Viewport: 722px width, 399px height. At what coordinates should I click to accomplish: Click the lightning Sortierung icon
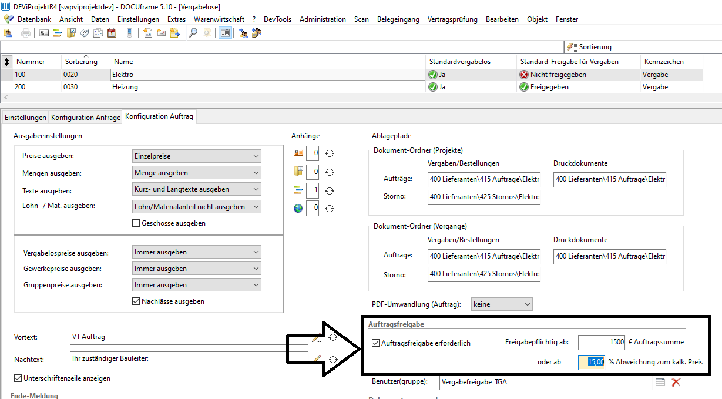[572, 47]
